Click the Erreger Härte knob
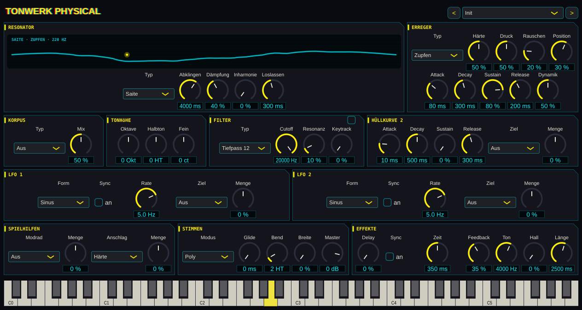582x310 pixels. click(479, 52)
